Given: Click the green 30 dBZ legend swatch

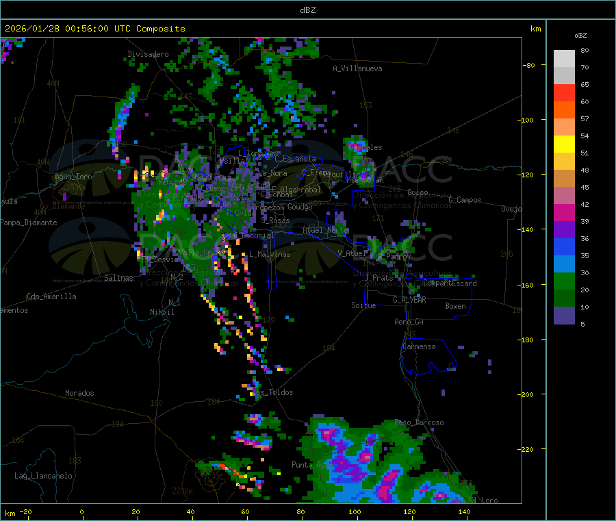Looking at the screenshot, I should coord(564,281).
